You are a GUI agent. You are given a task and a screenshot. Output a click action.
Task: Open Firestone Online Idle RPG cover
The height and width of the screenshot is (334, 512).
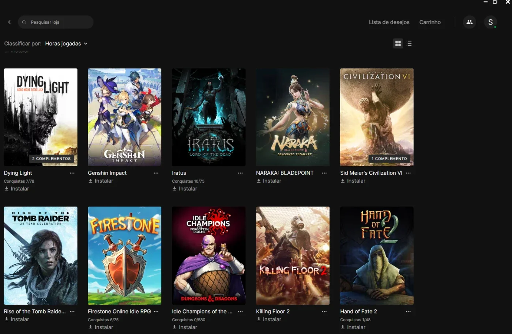pos(124,256)
